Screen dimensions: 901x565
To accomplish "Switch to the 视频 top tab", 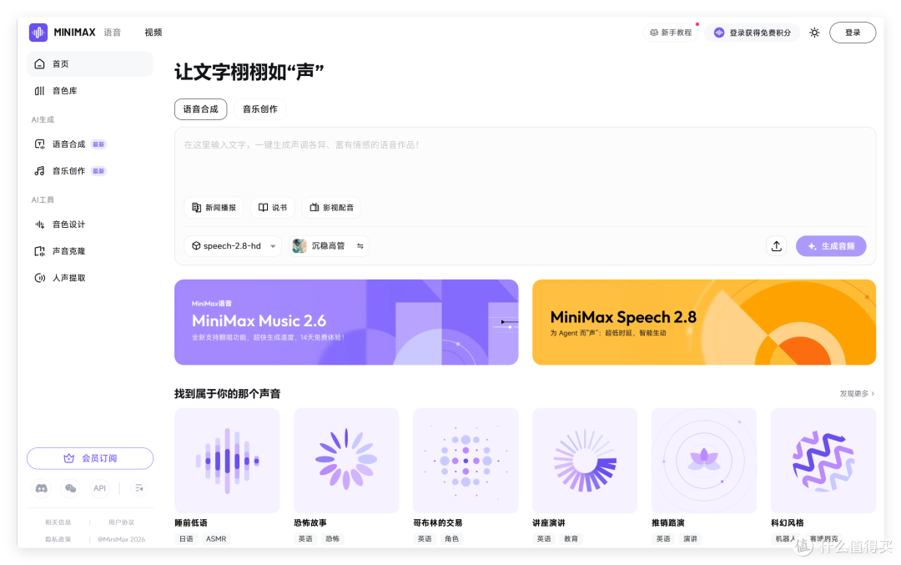I will pos(154,33).
